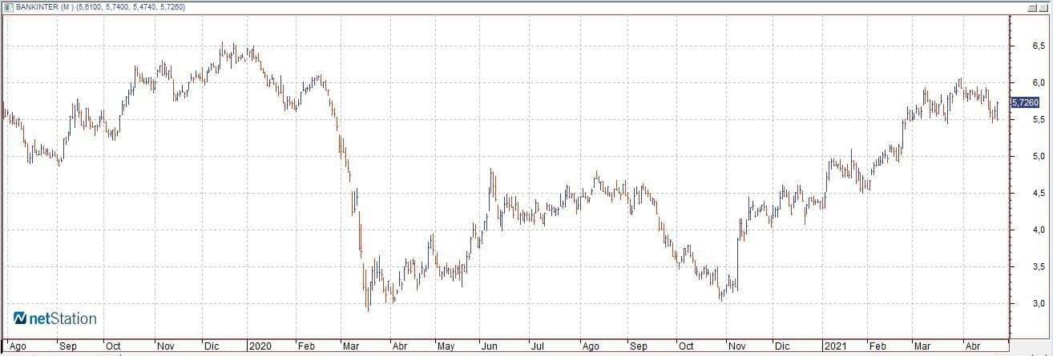
Task: Click the Feb label following 2021
Action: point(877,347)
